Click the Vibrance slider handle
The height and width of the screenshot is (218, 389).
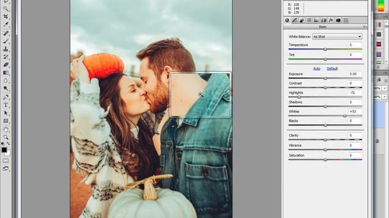point(325,150)
